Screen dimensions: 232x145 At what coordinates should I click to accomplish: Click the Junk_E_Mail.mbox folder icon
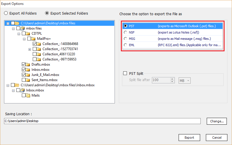point(28,75)
